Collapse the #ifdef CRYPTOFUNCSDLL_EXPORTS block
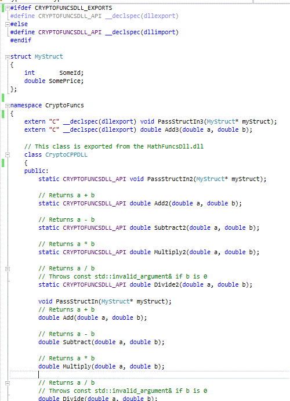The height and width of the screenshot is (401, 290). (x=8, y=8)
